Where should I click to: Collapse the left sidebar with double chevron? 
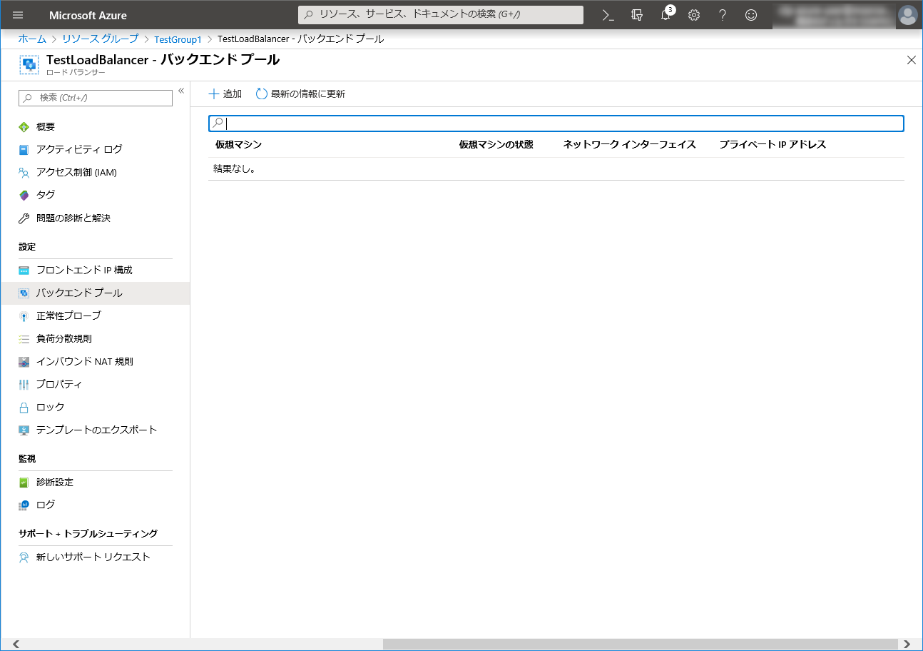(181, 91)
